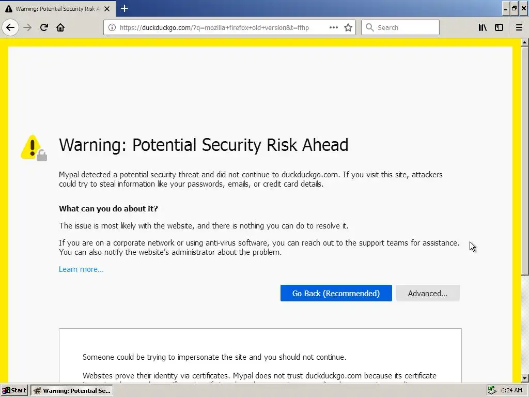Select the Warning: Potential Security Risk tab
This screenshot has height=397, width=529.
click(58, 9)
